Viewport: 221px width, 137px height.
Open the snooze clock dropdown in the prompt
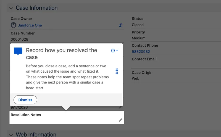click(114, 51)
